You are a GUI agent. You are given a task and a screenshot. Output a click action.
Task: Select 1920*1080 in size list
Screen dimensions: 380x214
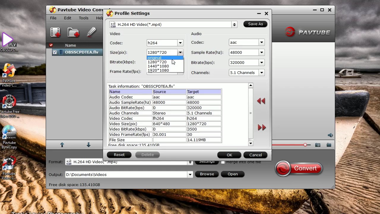click(x=165, y=70)
